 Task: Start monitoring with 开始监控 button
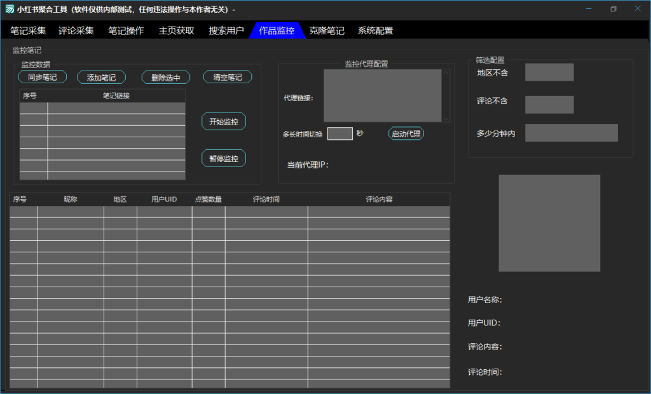point(224,121)
